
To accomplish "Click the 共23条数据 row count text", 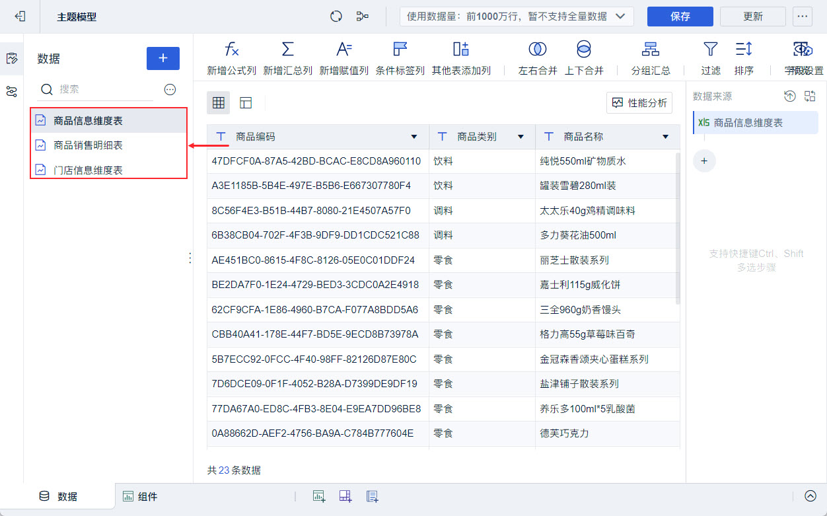I will [234, 470].
